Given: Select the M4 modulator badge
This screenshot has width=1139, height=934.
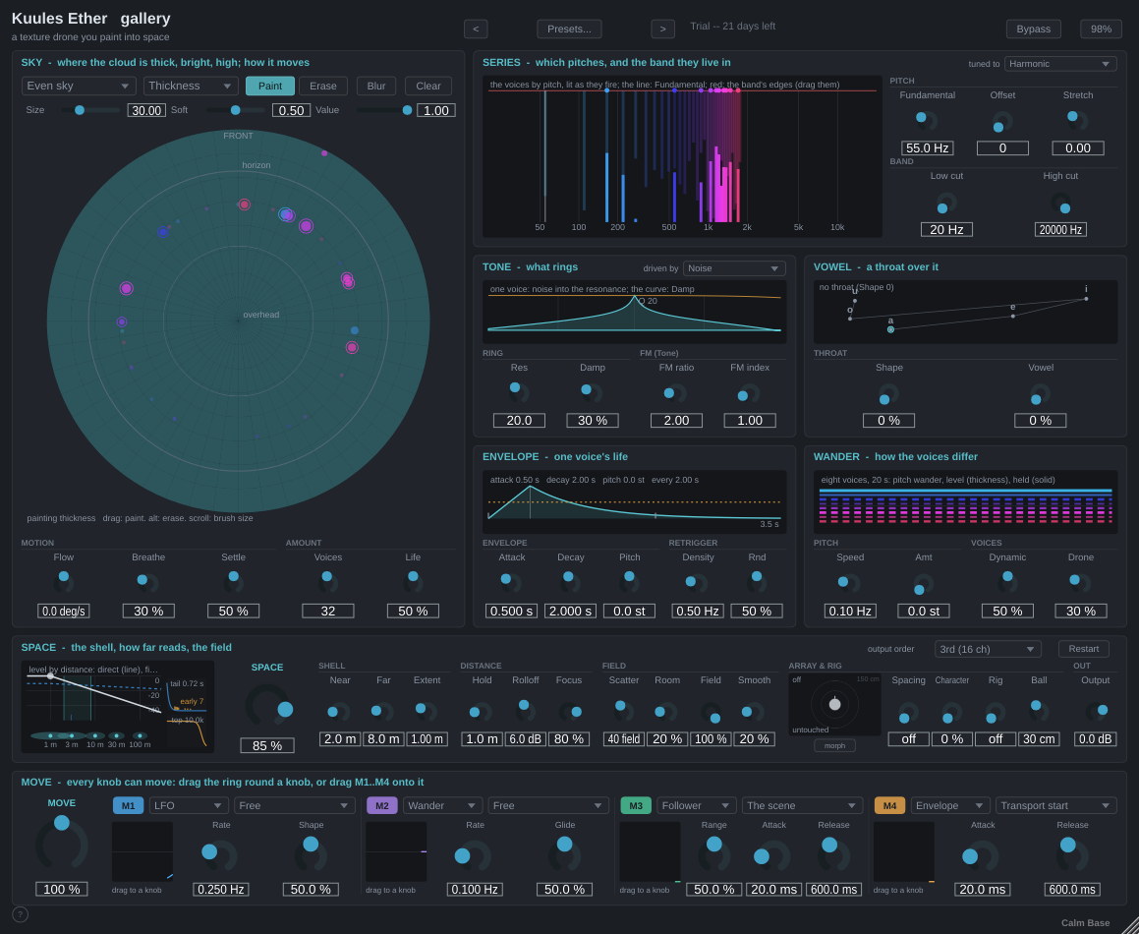Looking at the screenshot, I should (x=889, y=805).
